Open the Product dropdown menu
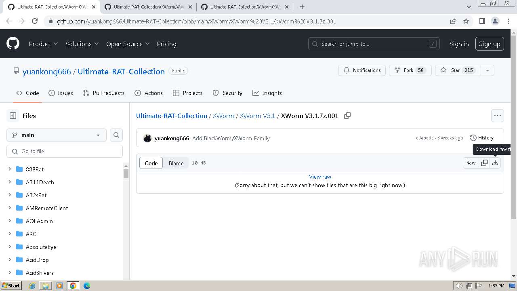This screenshot has height=291, width=517. (43, 44)
